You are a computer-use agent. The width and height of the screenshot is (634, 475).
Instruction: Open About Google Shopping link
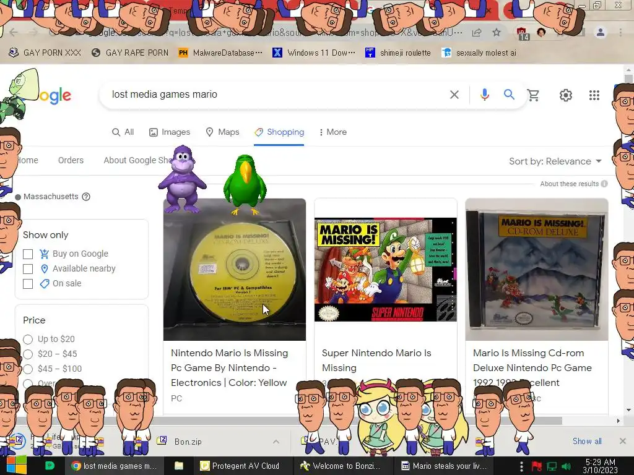(x=137, y=160)
